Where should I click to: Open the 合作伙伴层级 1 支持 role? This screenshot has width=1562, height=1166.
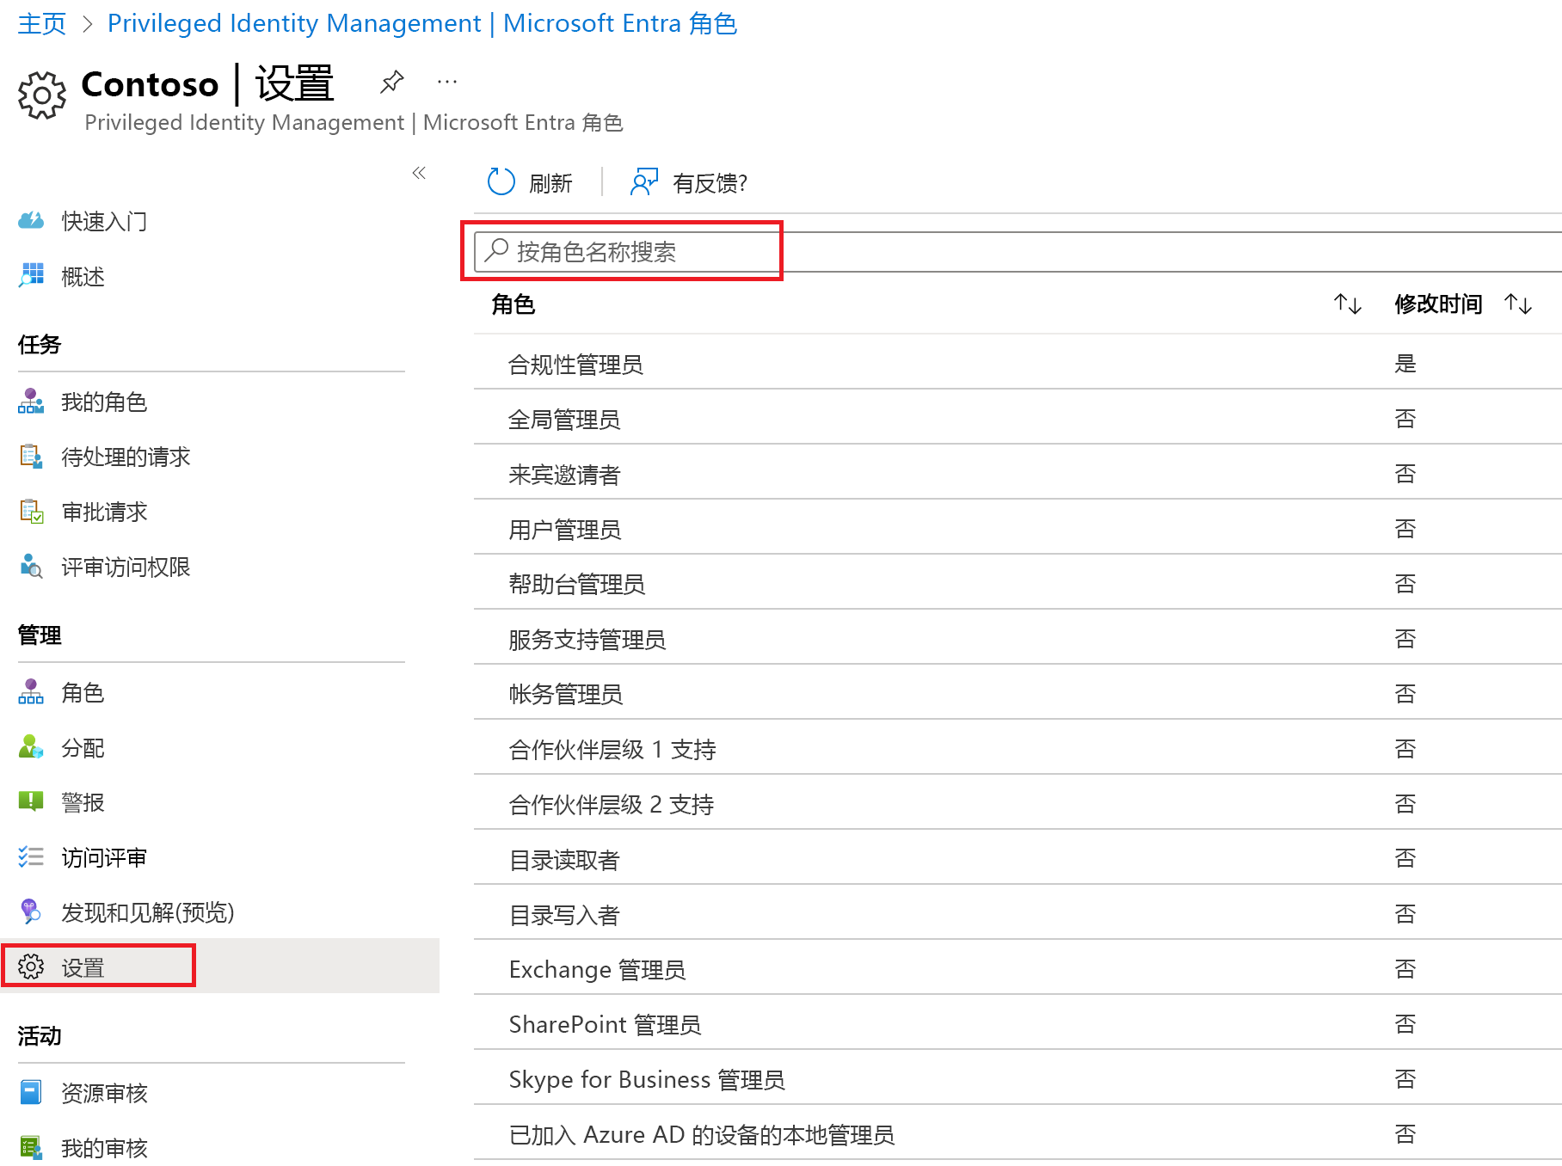(1018, 749)
